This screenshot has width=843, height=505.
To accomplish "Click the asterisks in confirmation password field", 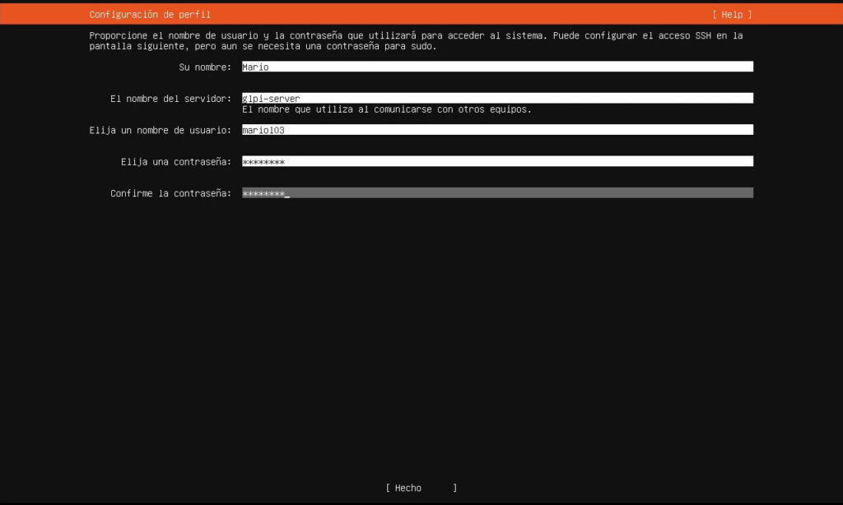I will [263, 192].
